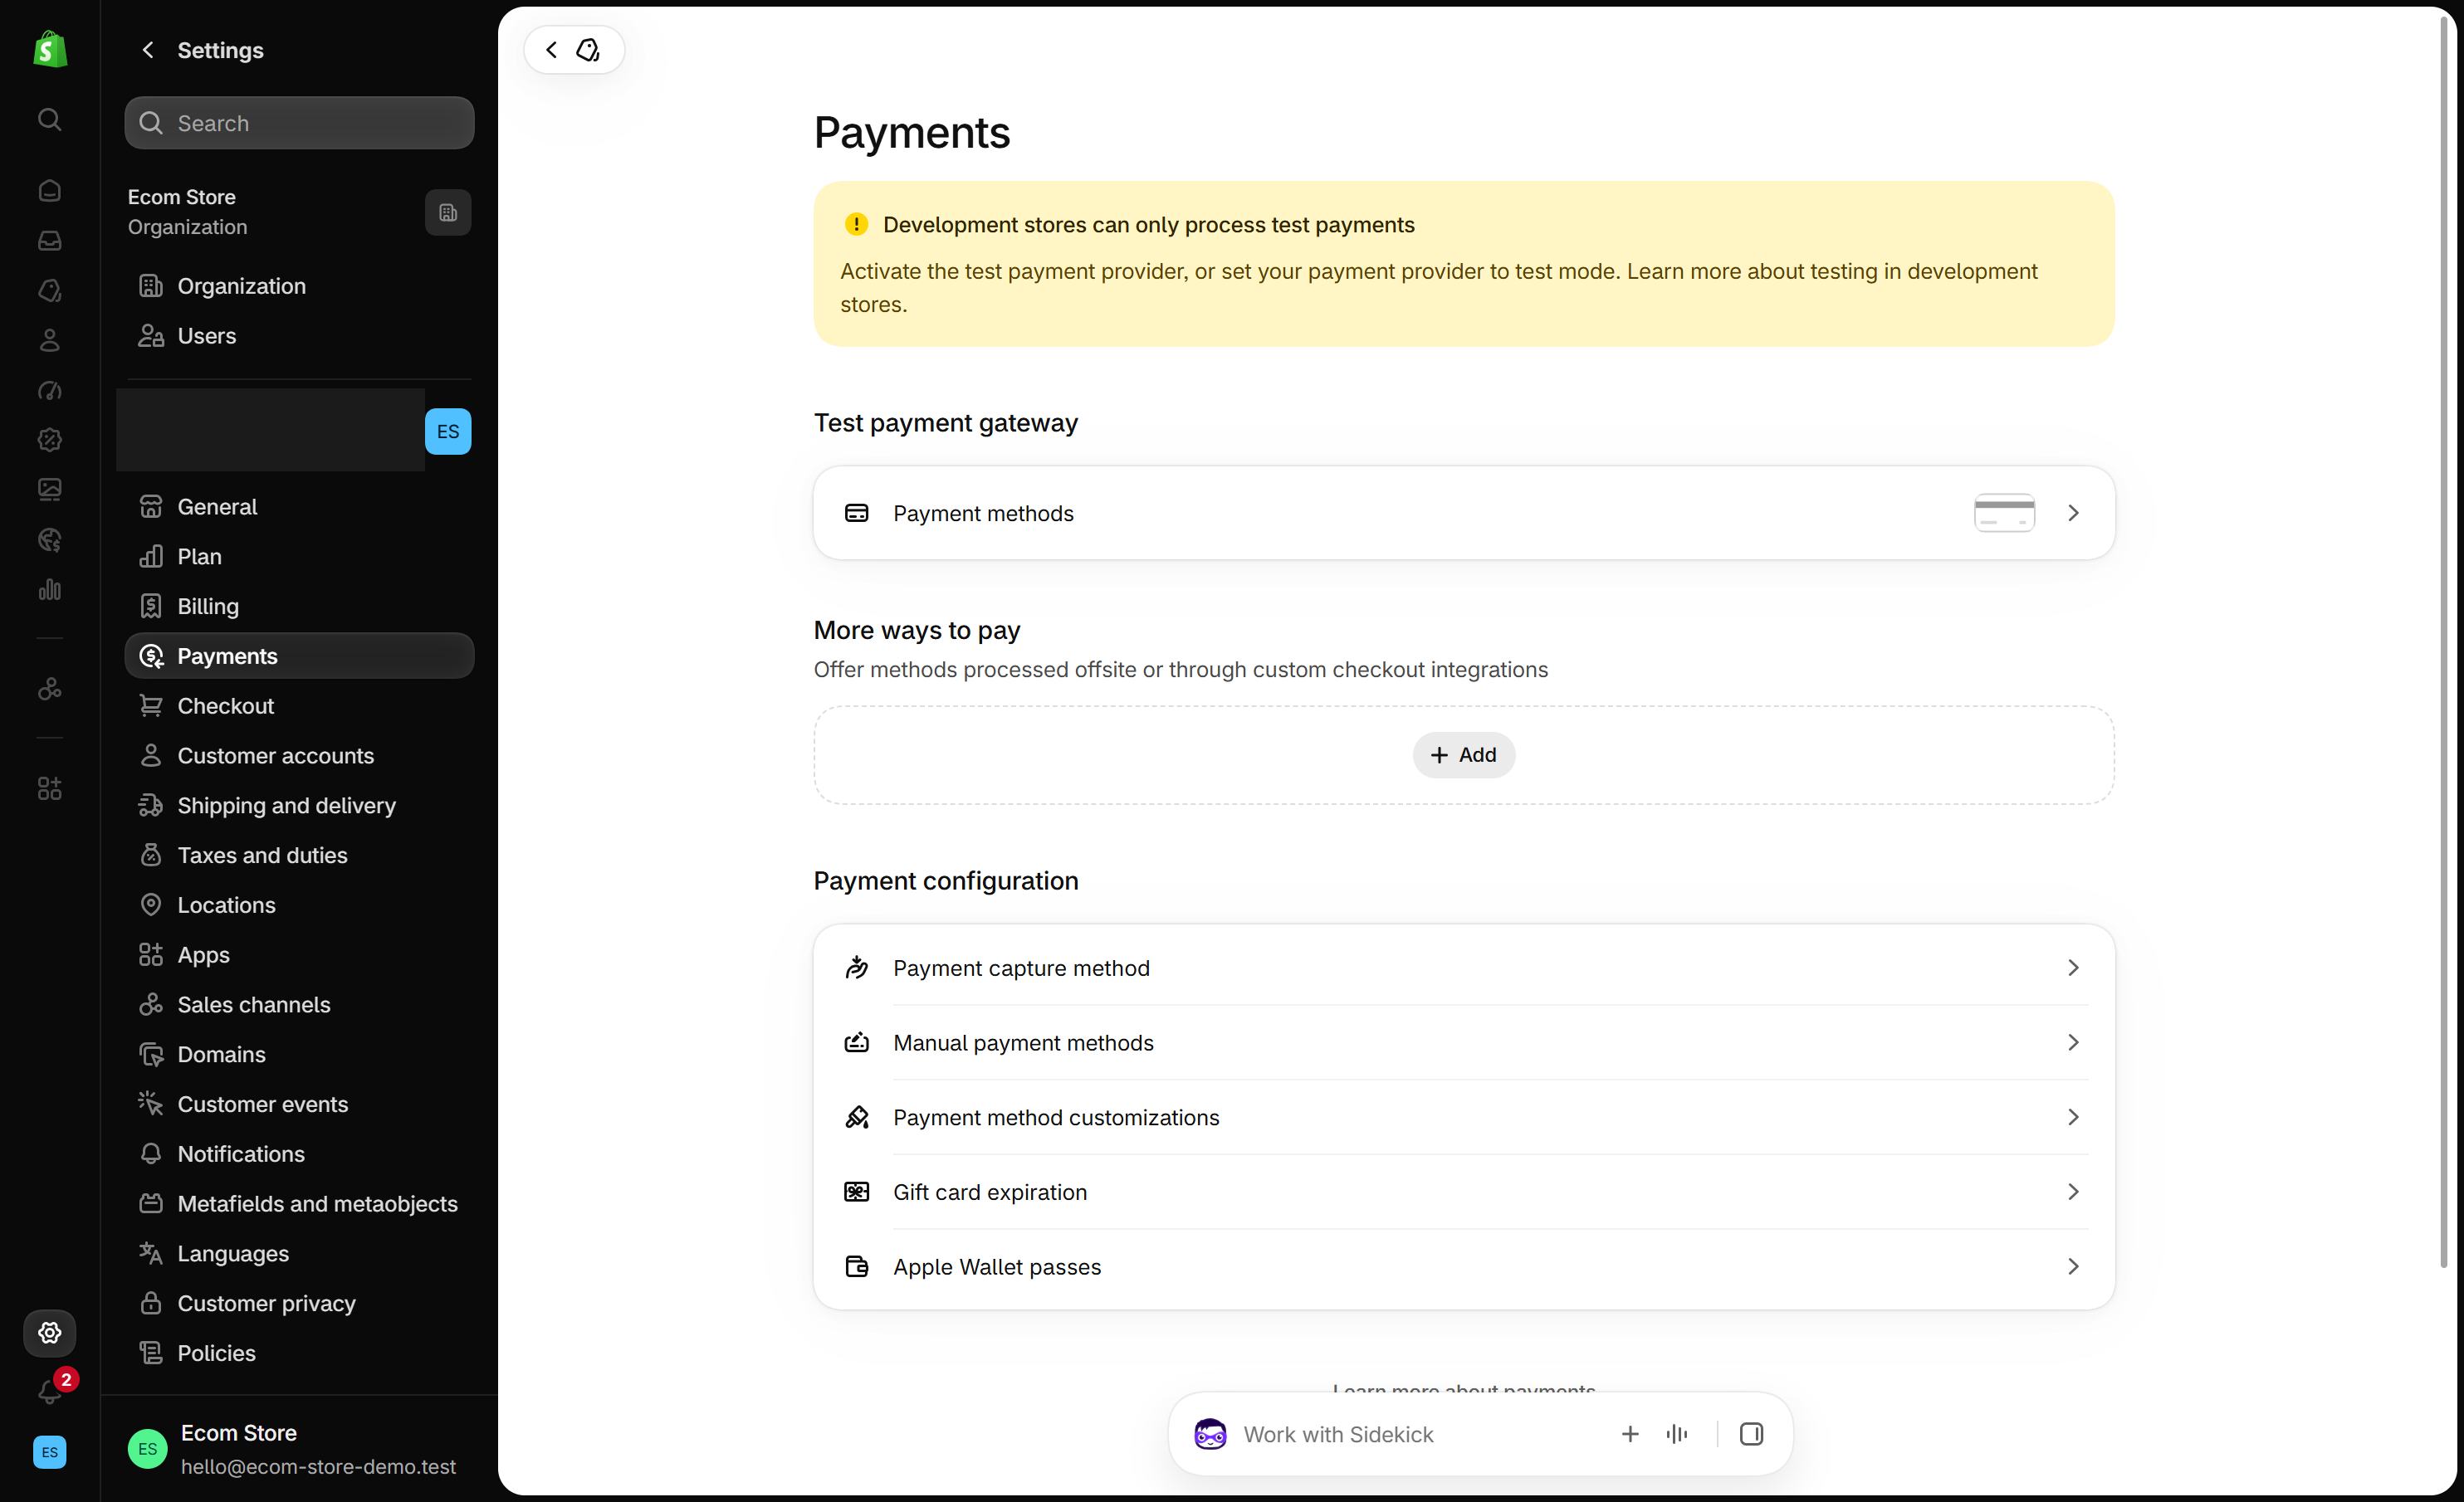Open Users under Organization
Image resolution: width=2464 pixels, height=1502 pixels.
(299, 336)
